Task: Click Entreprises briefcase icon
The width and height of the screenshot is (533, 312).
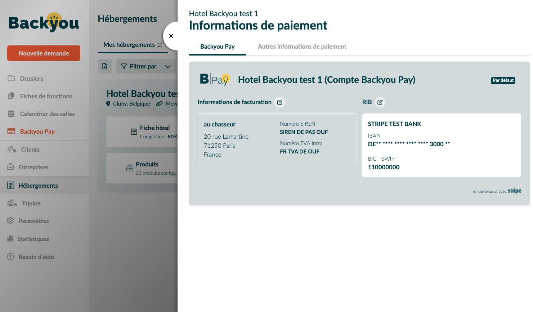Action: 10,167
